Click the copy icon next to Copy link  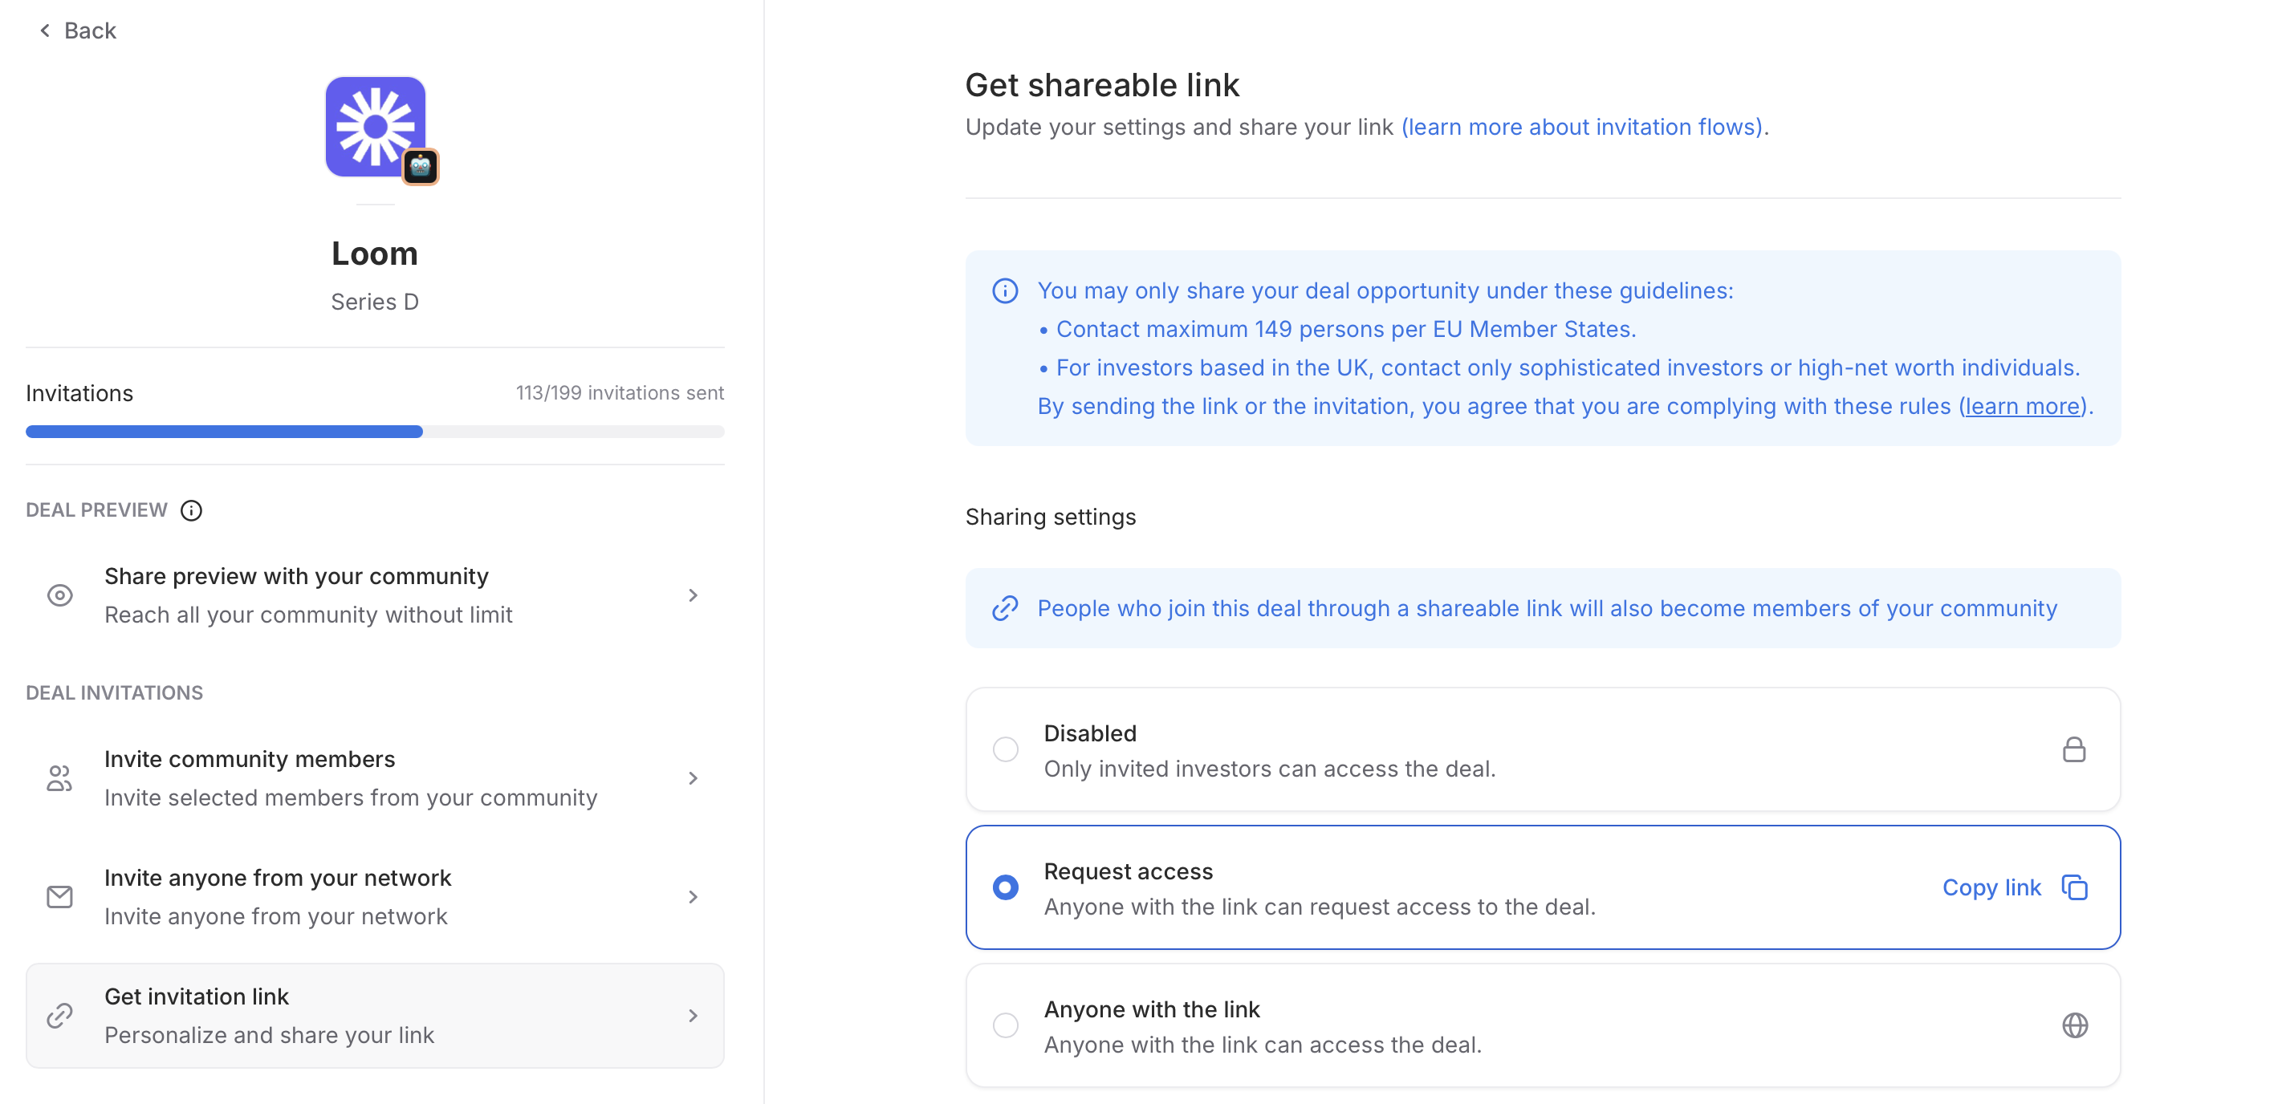click(x=2074, y=887)
